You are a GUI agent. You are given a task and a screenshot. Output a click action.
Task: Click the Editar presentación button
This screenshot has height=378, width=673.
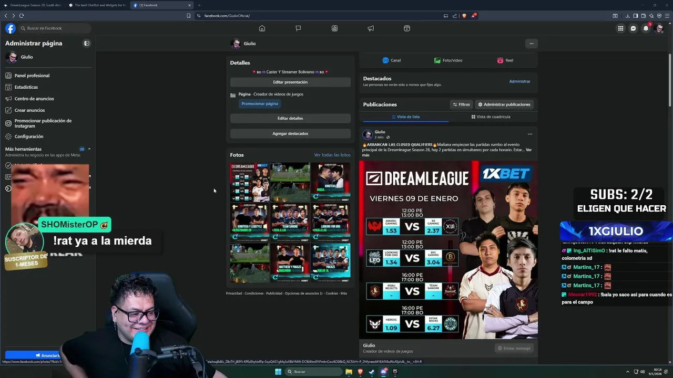[290, 82]
